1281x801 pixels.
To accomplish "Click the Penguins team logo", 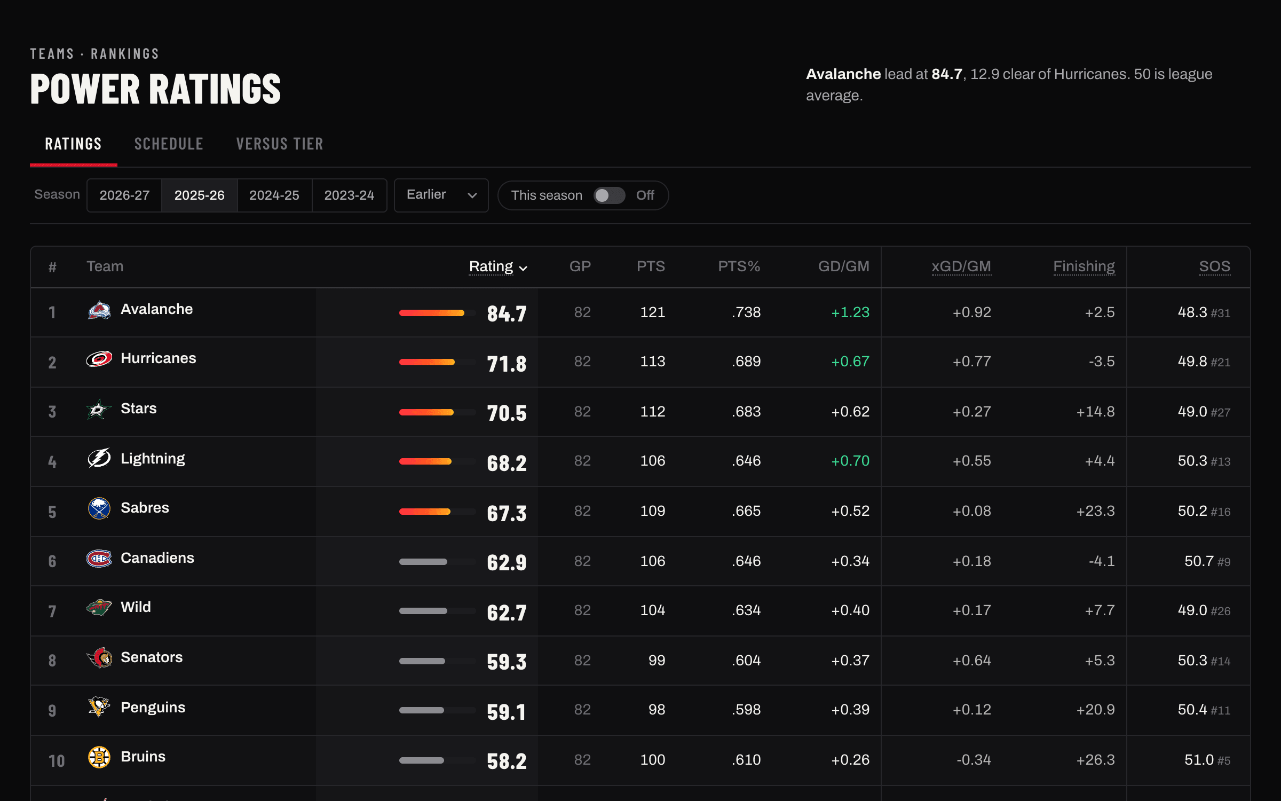I will click(x=99, y=707).
